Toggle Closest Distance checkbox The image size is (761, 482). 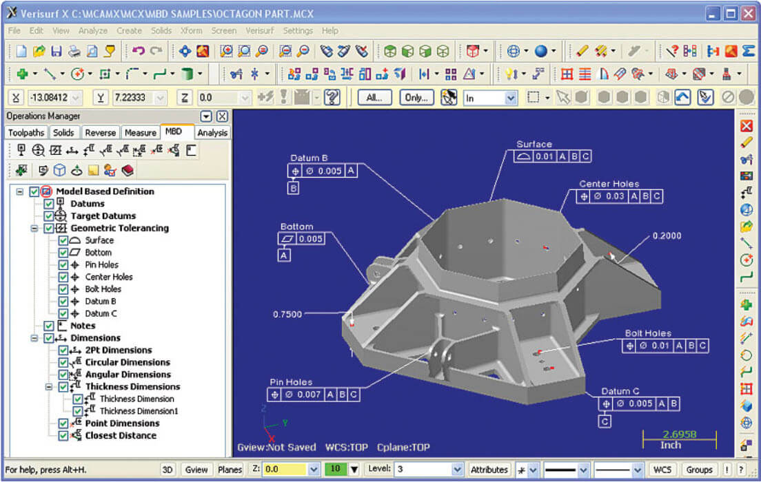(x=63, y=435)
